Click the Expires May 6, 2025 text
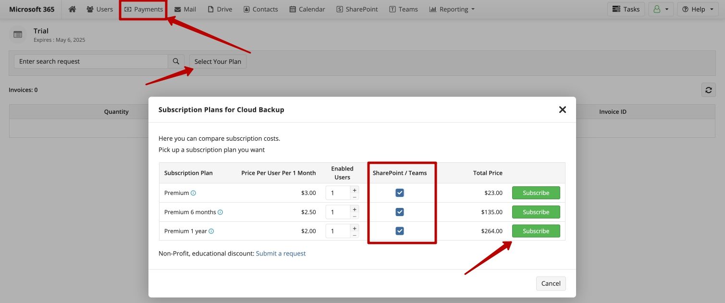 (59, 40)
